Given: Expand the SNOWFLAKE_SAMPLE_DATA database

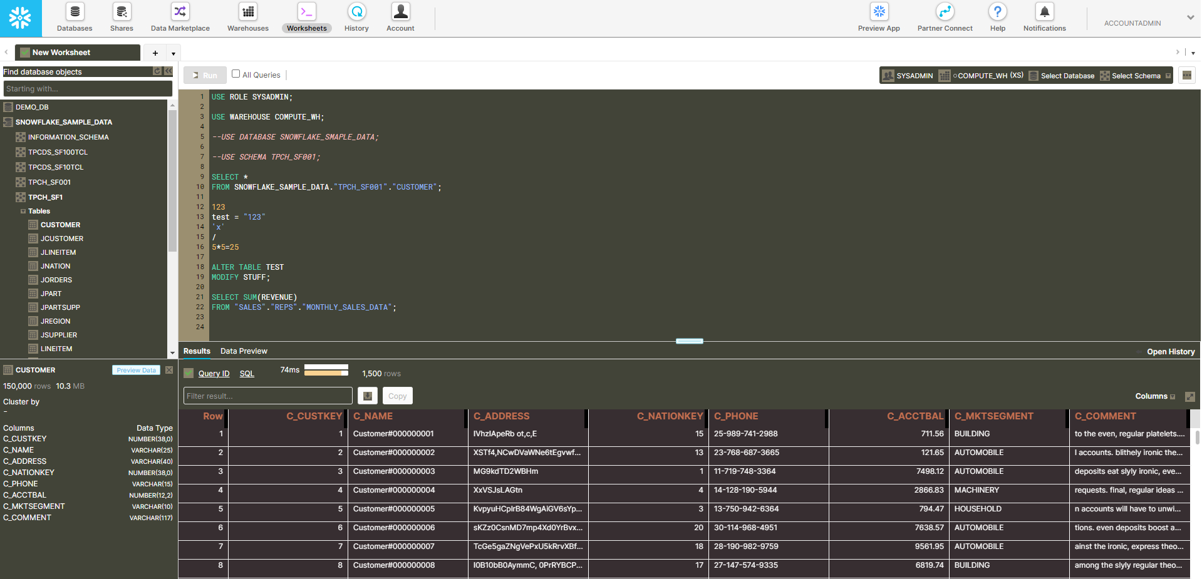Looking at the screenshot, I should [63, 122].
